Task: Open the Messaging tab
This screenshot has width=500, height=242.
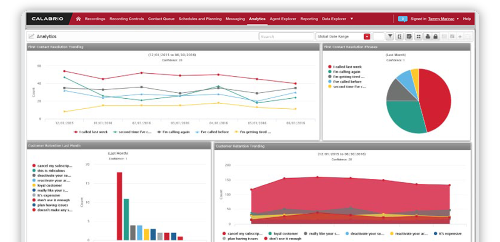Action: coord(235,19)
